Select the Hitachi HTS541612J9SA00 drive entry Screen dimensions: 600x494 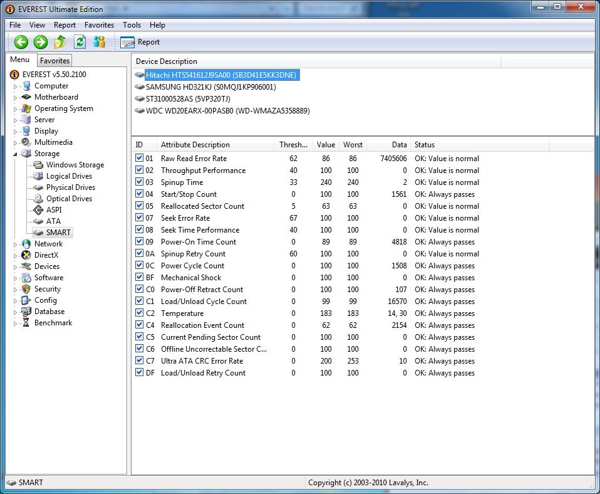[x=221, y=75]
